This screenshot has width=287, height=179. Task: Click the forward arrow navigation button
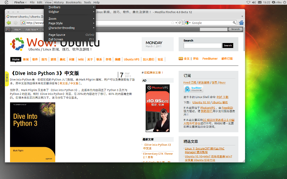(16, 23)
